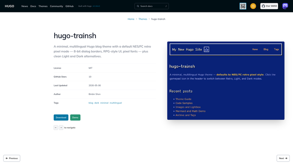Open the minimal tag link
293x165 pixels.
click(104, 103)
